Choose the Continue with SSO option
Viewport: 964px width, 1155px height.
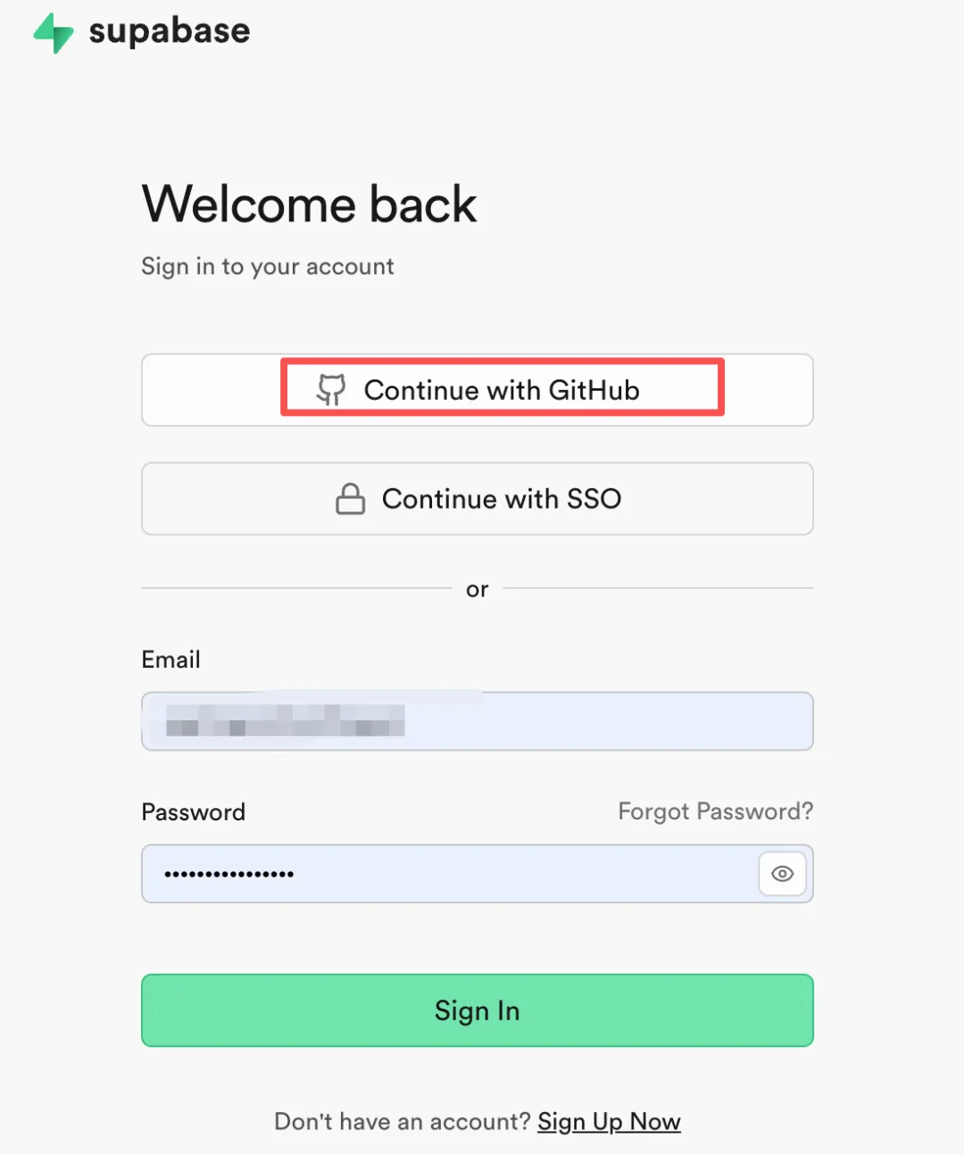coord(477,499)
